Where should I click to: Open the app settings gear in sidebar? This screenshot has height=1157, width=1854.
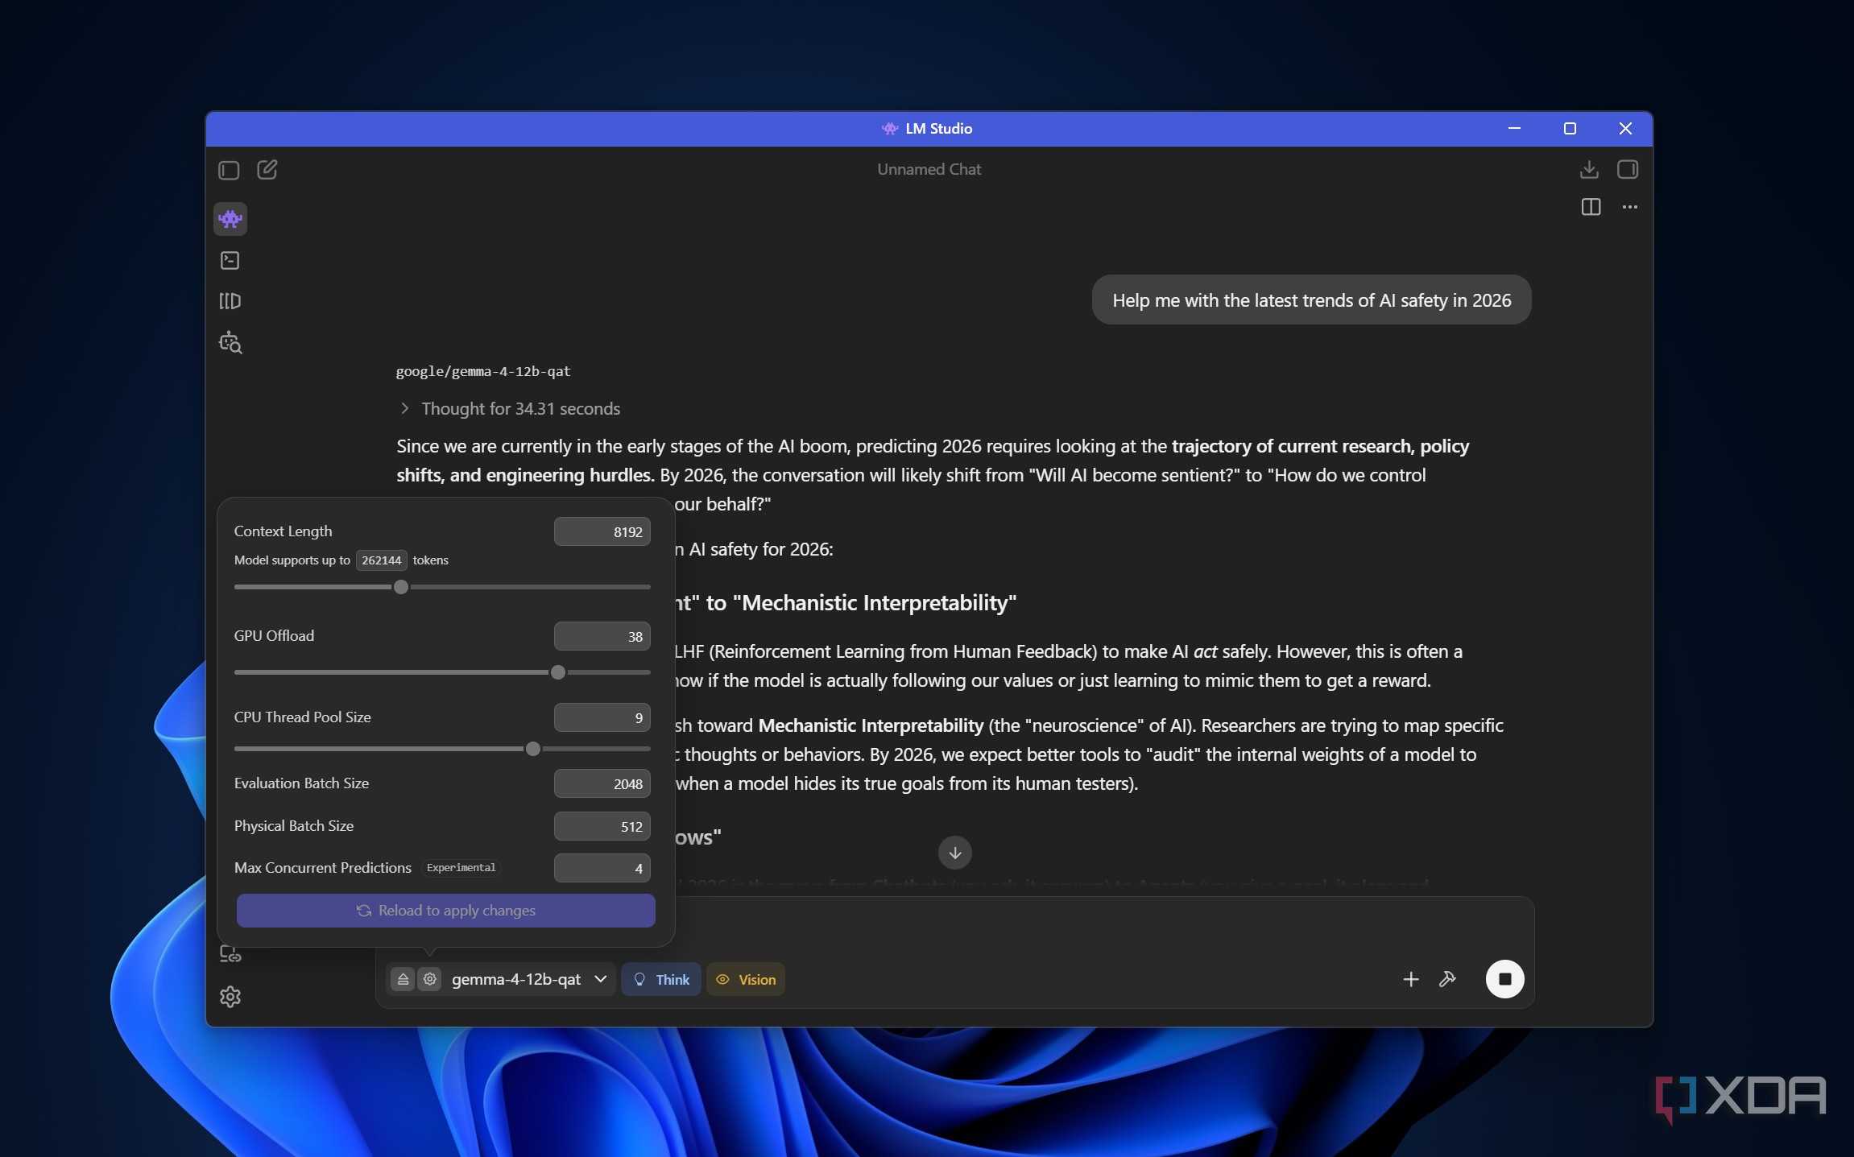pyautogui.click(x=230, y=997)
